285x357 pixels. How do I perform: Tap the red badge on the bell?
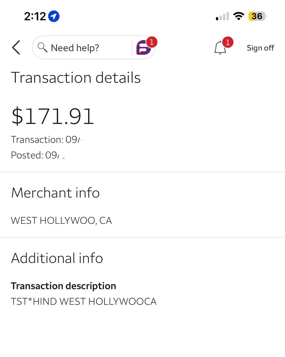(227, 42)
